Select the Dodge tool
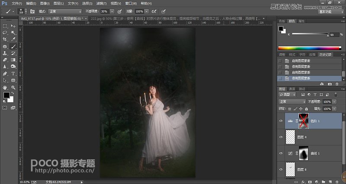 point(13,67)
